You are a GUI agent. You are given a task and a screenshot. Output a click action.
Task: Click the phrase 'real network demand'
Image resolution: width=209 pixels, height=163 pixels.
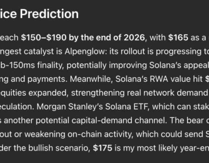pos(167,93)
